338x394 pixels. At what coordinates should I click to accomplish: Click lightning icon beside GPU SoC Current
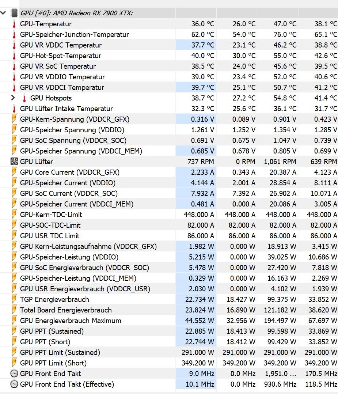pos(14,193)
